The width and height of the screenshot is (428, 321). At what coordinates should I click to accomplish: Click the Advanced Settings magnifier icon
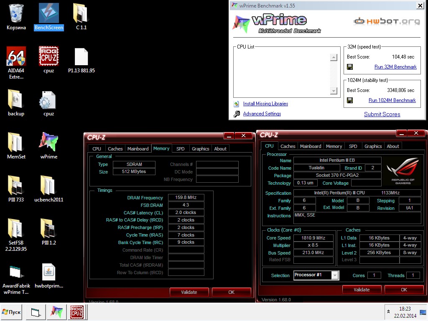pyautogui.click(x=237, y=114)
